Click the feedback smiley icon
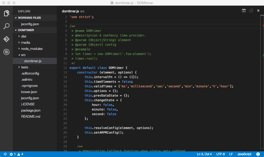 click(x=258, y=154)
